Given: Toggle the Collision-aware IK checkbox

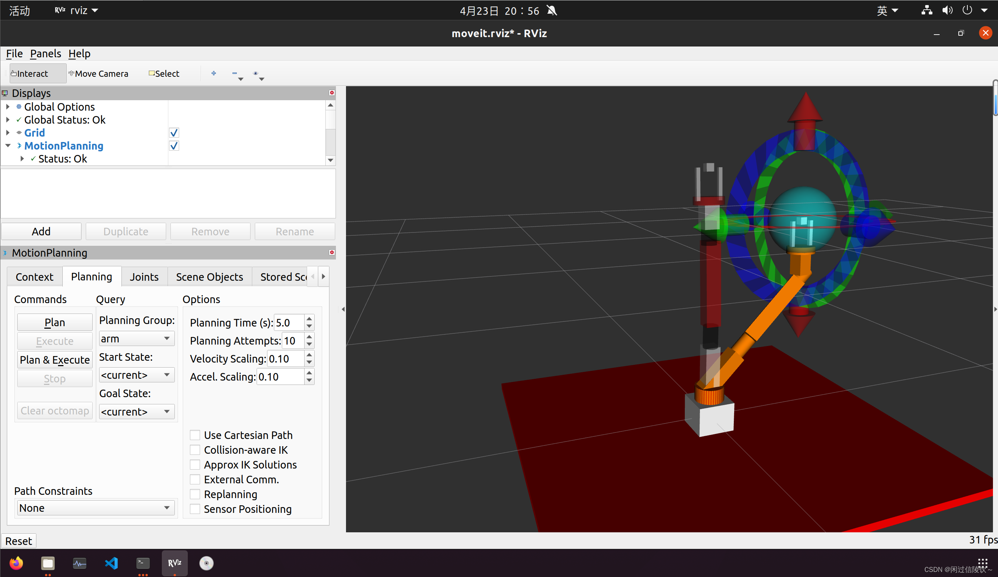Looking at the screenshot, I should 195,450.
